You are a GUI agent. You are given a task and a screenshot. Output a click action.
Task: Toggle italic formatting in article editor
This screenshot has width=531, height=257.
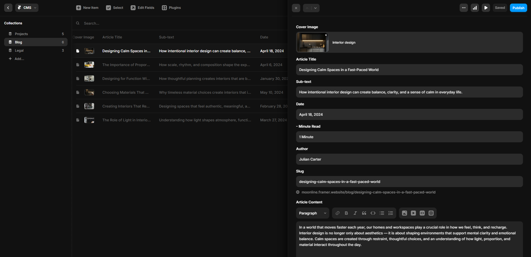click(355, 213)
